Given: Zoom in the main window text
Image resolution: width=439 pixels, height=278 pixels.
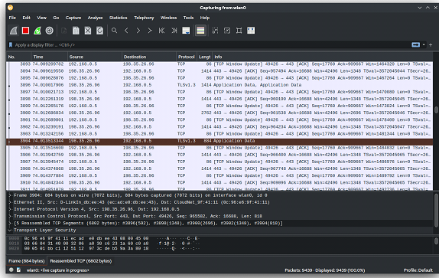Looking at the screenshot, I should pos(216,31).
